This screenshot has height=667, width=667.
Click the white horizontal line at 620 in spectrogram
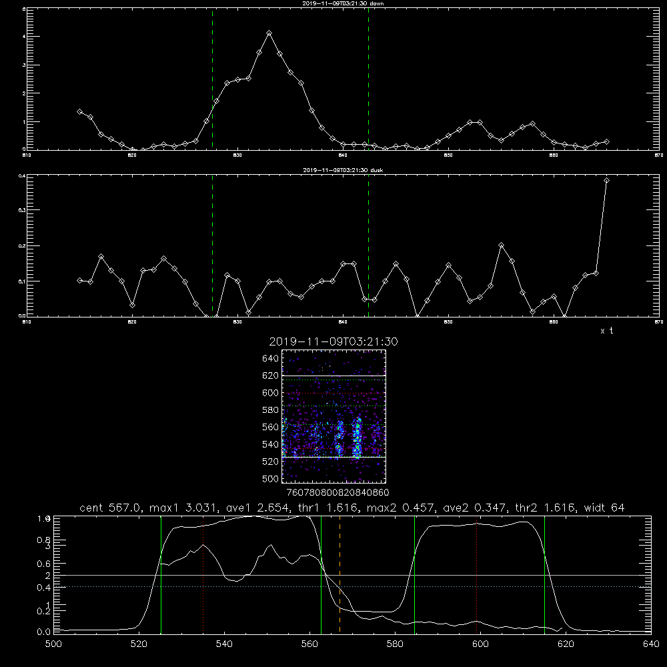coord(333,376)
